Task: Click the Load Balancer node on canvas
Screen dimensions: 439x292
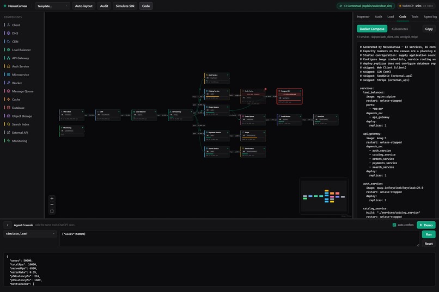Action: 144,115
